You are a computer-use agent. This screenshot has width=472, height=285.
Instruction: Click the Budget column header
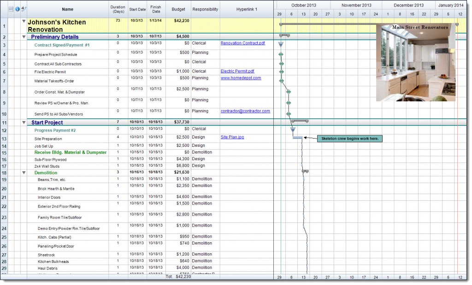pos(178,9)
